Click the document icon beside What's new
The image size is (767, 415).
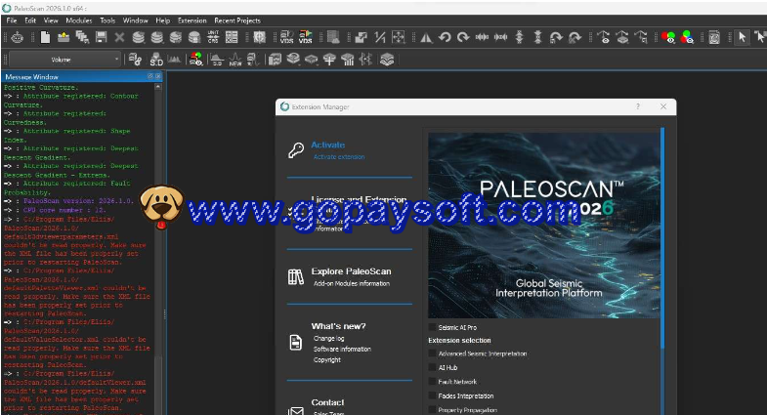coord(295,341)
